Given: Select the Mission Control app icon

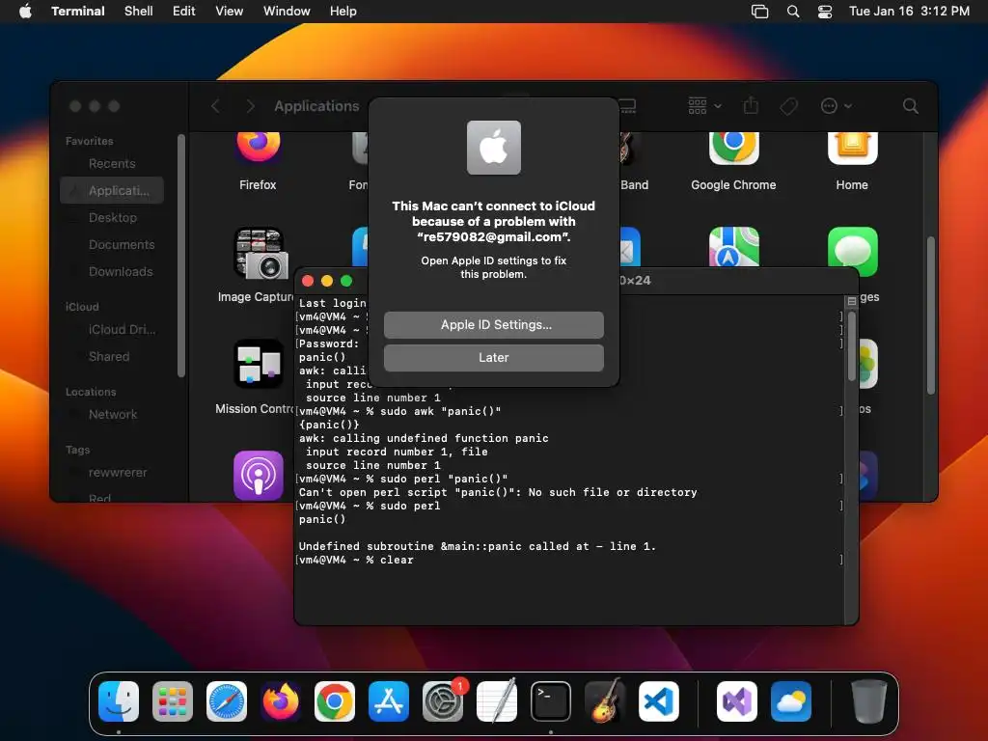Looking at the screenshot, I should point(259,364).
